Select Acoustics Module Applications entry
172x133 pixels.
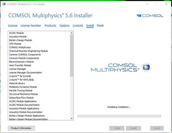pos(24,109)
